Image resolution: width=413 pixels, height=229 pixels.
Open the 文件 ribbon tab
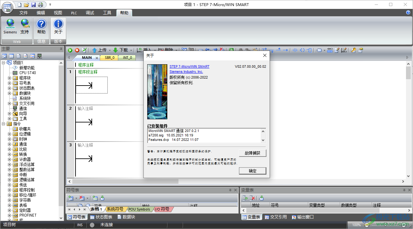[24, 13]
